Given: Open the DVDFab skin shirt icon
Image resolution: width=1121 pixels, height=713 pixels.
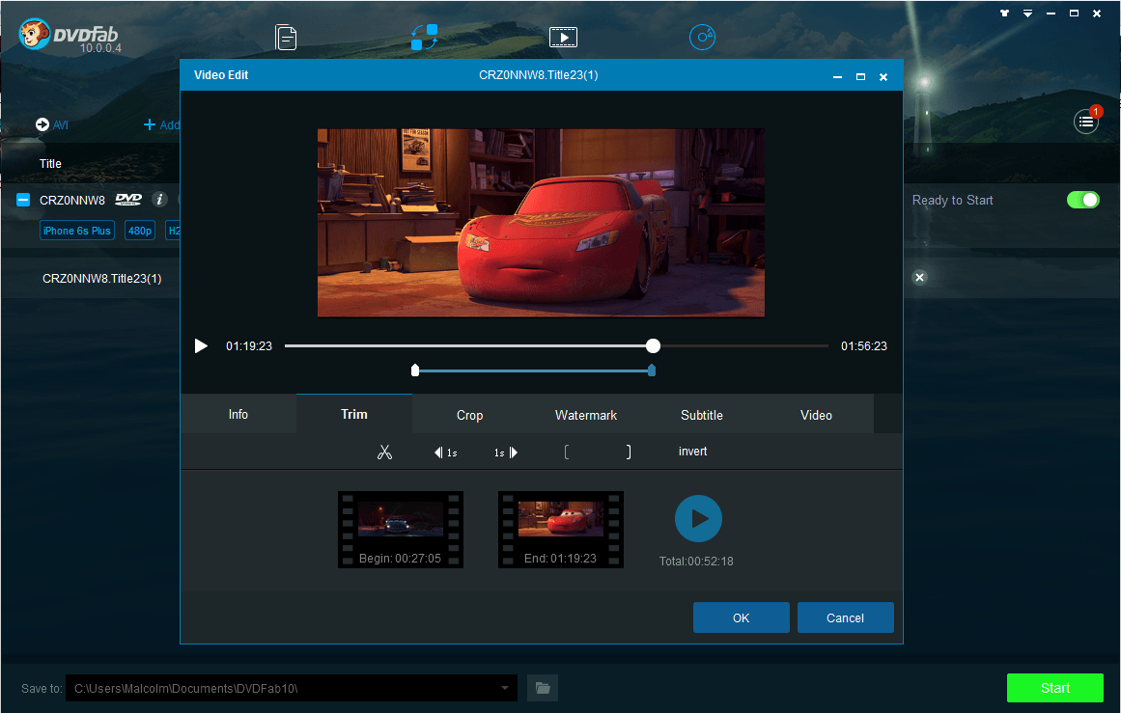Looking at the screenshot, I should (1004, 13).
